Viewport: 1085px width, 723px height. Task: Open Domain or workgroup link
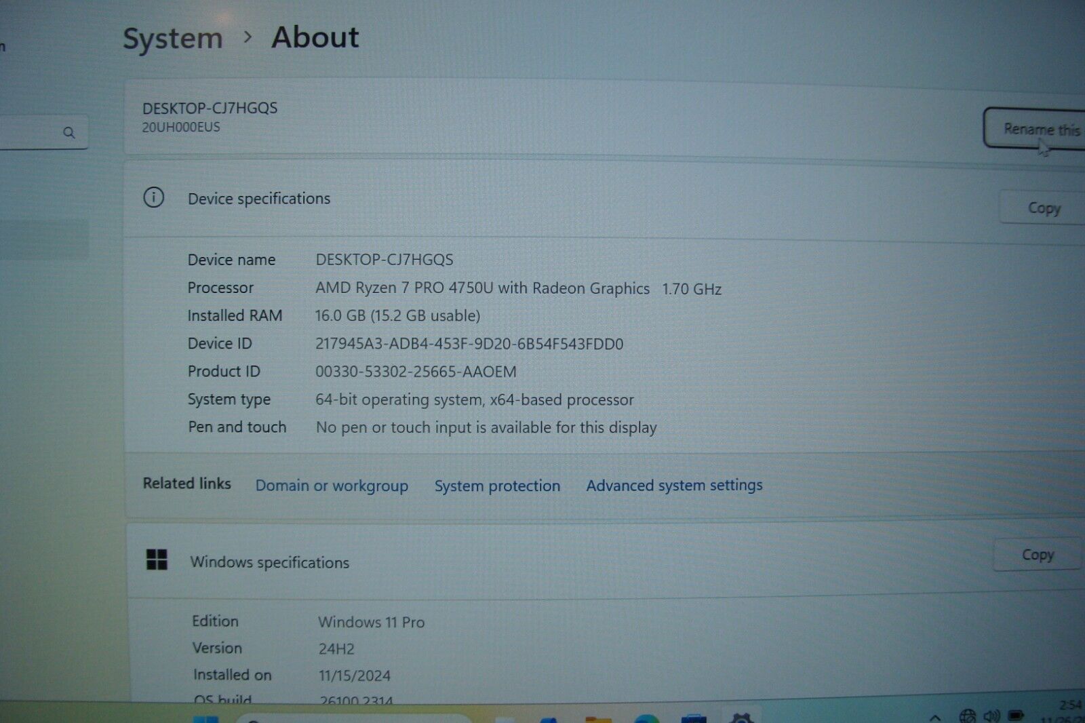click(332, 486)
